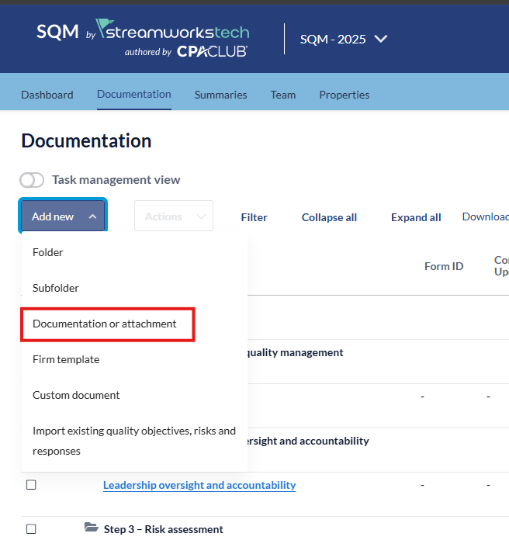This screenshot has width=509, height=554.
Task: Click the Filter button
Action: [x=254, y=217]
